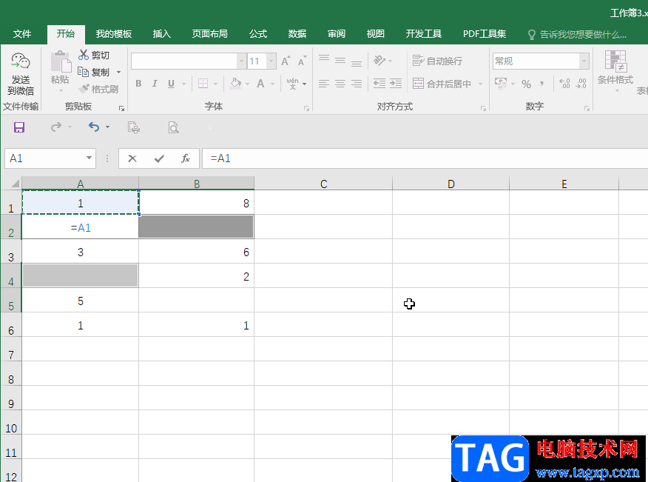
Task: Decrease indent
Action: pyautogui.click(x=379, y=84)
